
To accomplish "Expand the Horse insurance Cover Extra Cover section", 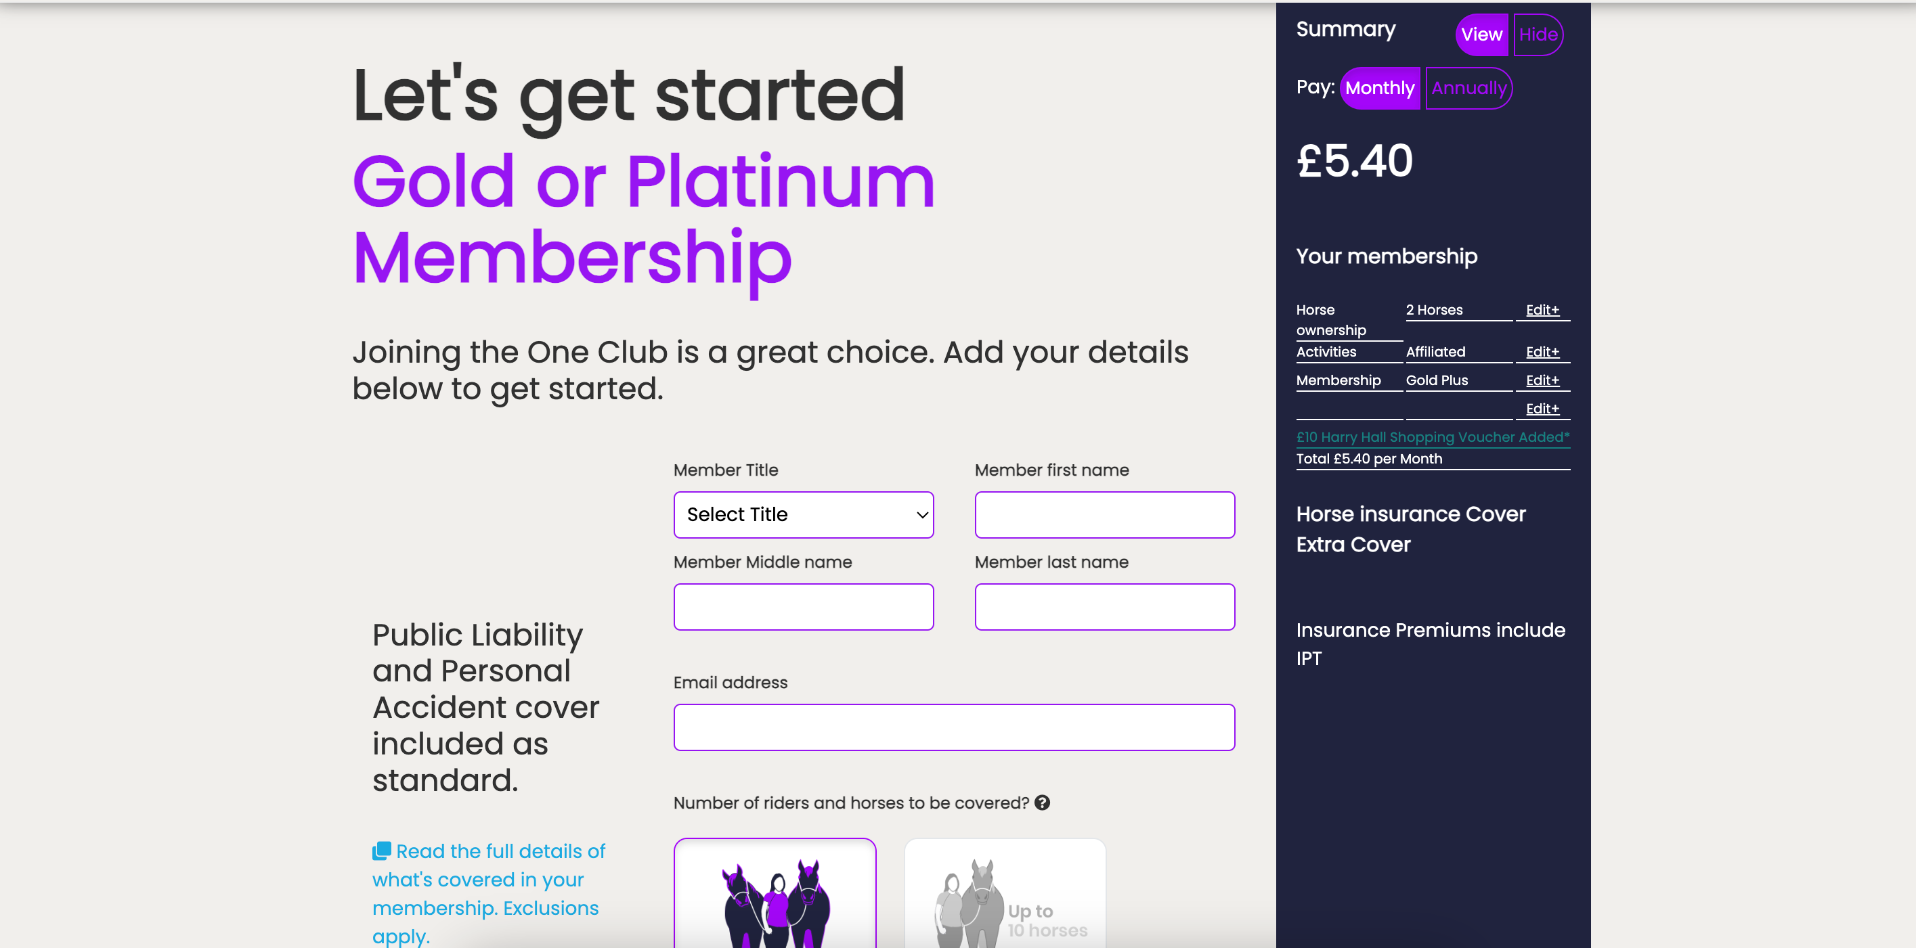I will [x=1410, y=528].
